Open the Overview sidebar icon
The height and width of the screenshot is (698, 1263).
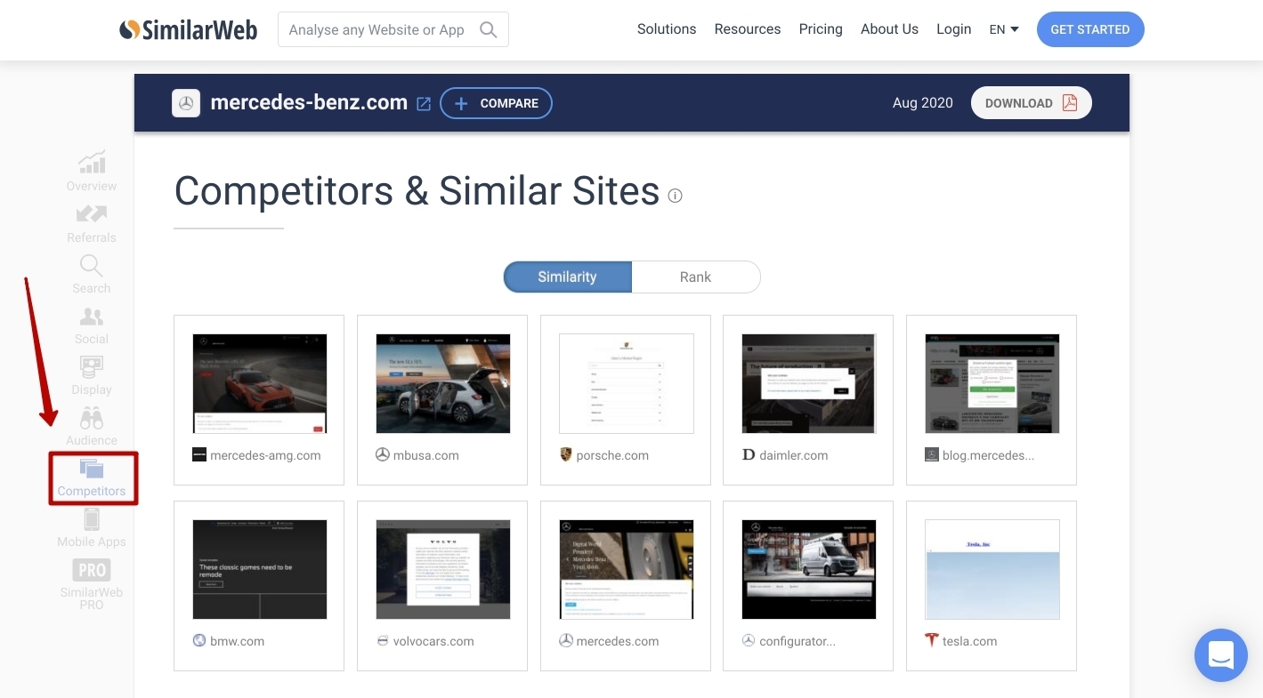92,163
